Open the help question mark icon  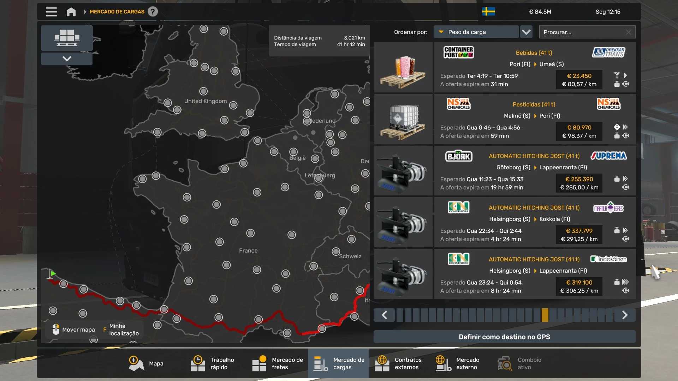(153, 12)
